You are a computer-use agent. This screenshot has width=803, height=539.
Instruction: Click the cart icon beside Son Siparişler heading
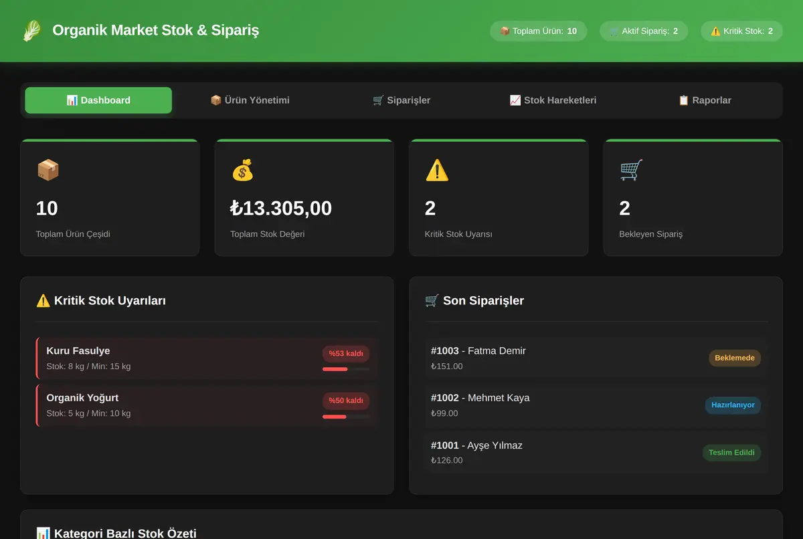[x=432, y=301]
